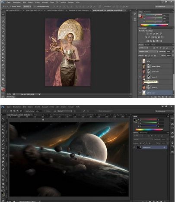
Task: Open Deckkraft dropdown arrow in upper Layers panel
Action: (x=173, y=52)
